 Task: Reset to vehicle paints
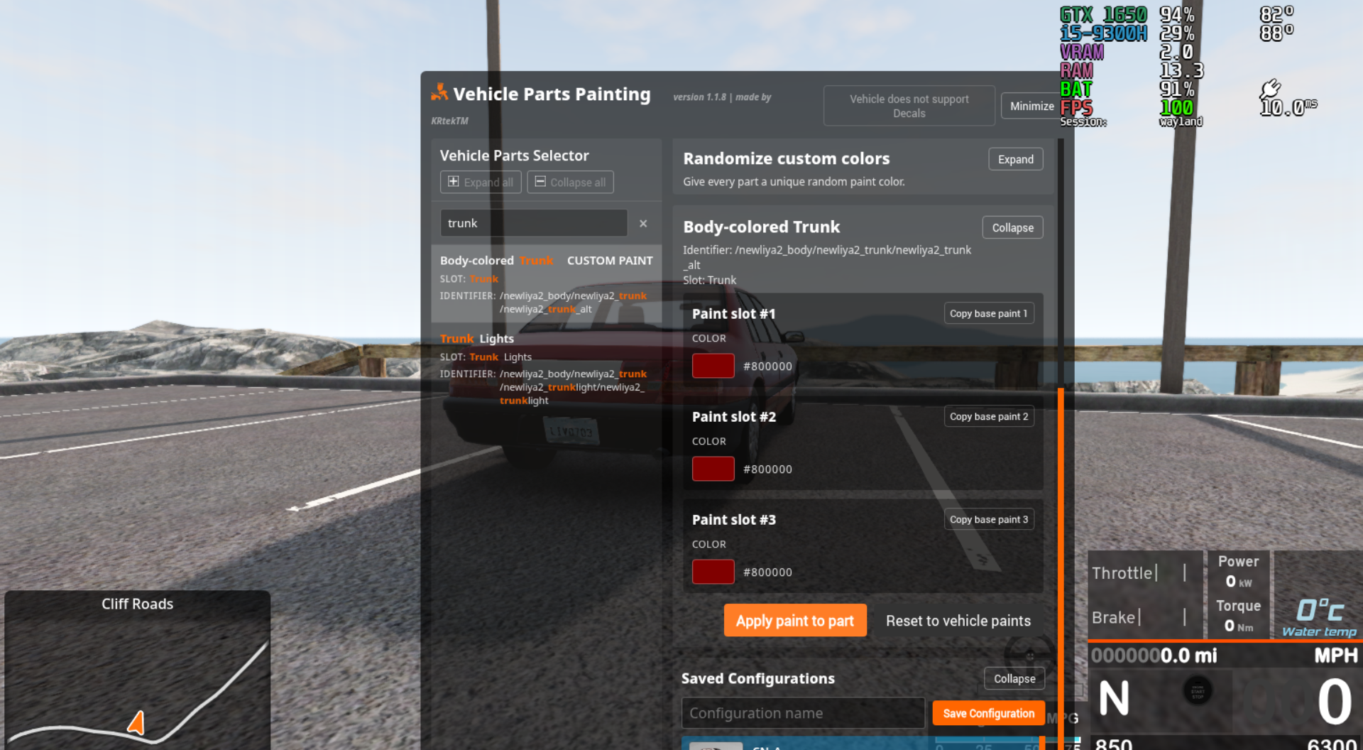[x=958, y=621]
